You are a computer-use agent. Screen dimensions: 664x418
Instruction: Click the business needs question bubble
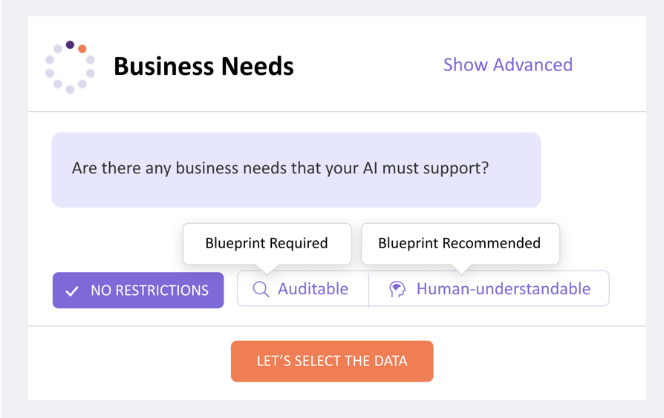click(x=296, y=170)
